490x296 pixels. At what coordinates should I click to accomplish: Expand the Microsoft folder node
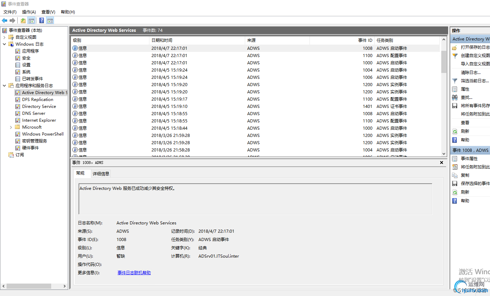click(x=11, y=127)
